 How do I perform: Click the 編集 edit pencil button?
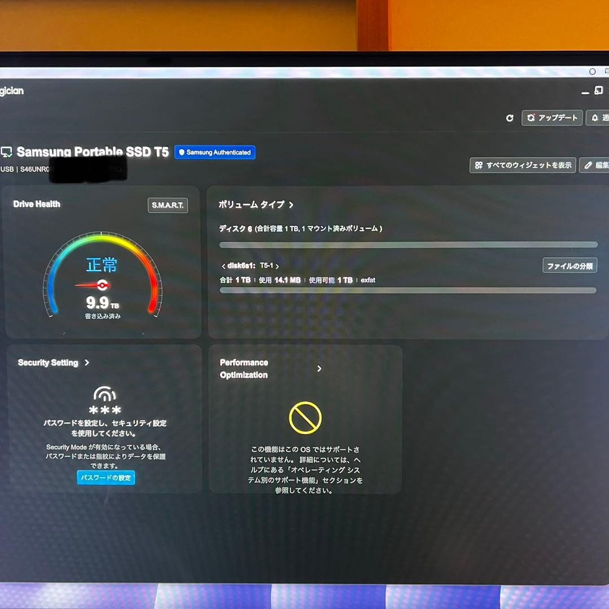(594, 165)
